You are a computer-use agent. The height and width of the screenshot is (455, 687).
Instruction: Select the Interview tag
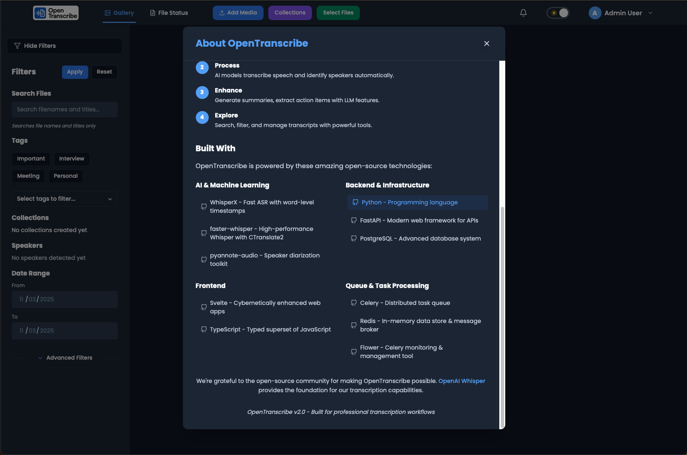click(72, 159)
